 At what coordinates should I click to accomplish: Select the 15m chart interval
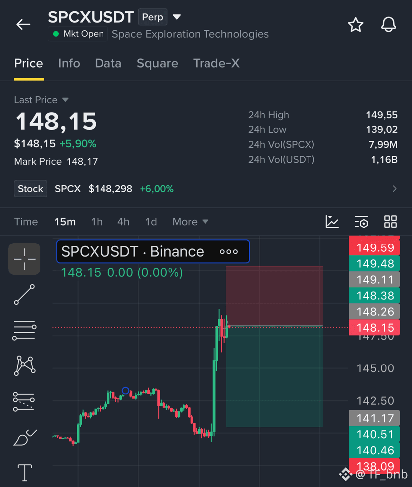[65, 222]
